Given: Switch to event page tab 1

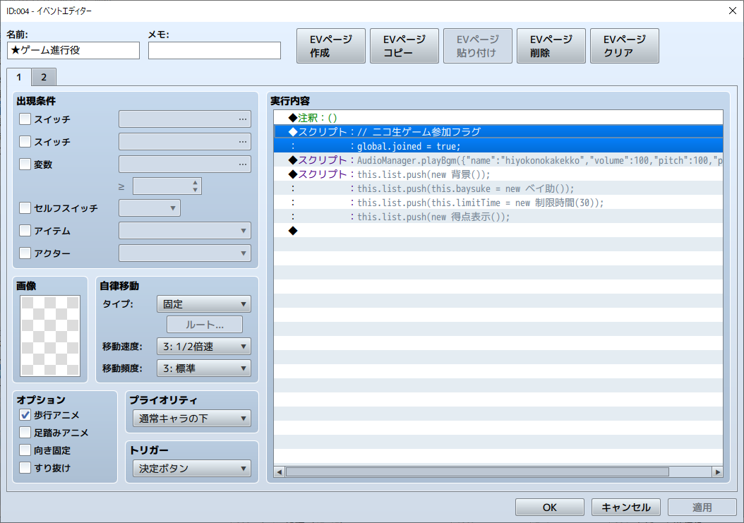Looking at the screenshot, I should pyautogui.click(x=19, y=77).
